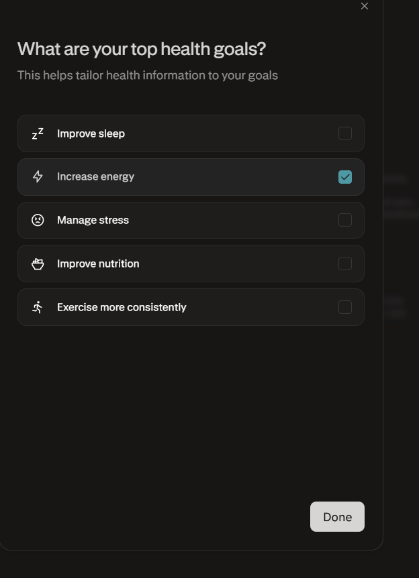Select the Manage stress goal row

[191, 220]
